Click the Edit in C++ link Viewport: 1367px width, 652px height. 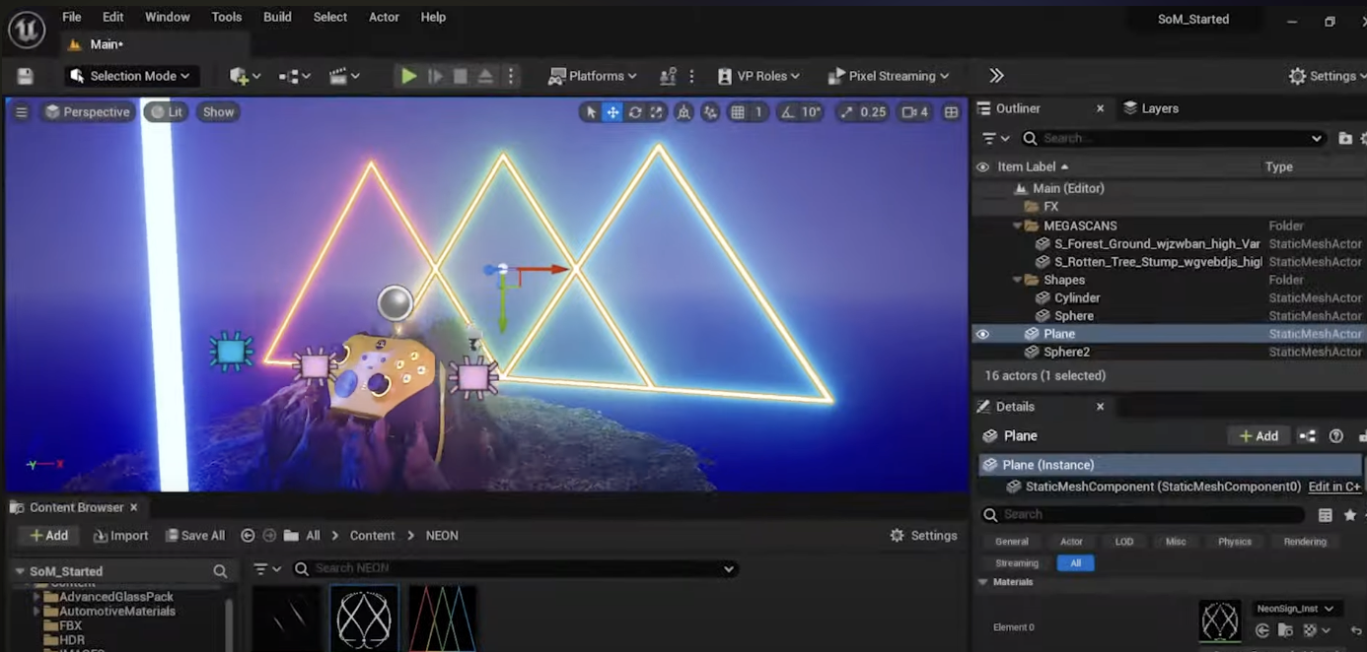[x=1334, y=487]
